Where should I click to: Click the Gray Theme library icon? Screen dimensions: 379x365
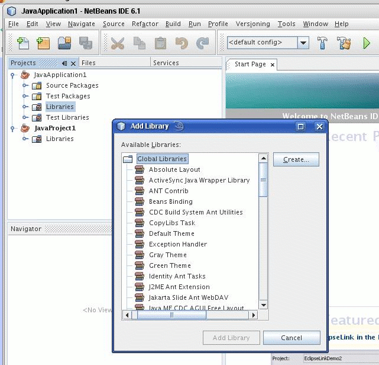(x=140, y=255)
